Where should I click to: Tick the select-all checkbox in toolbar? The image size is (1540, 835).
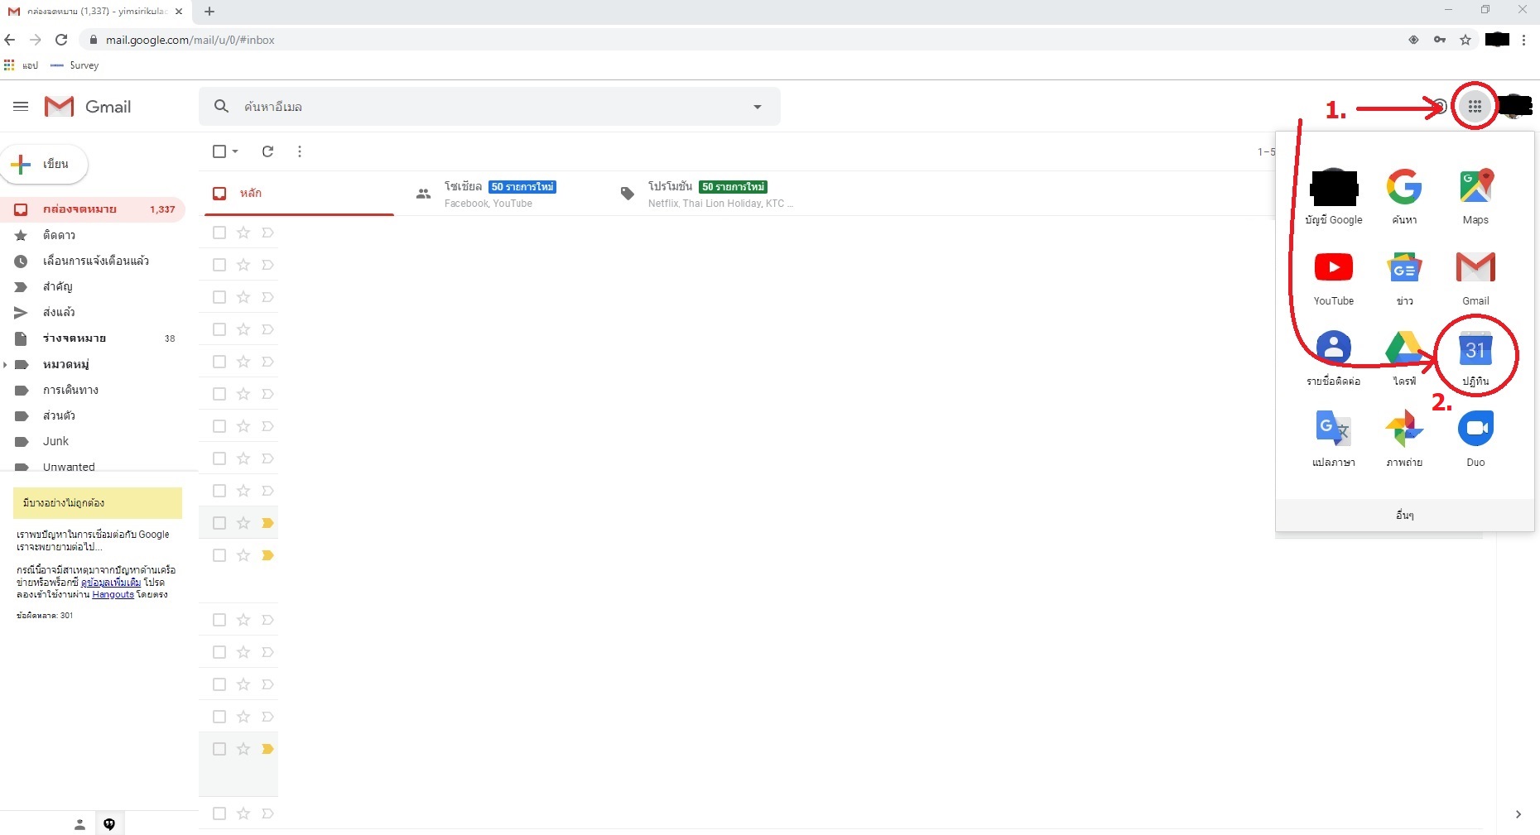219,151
